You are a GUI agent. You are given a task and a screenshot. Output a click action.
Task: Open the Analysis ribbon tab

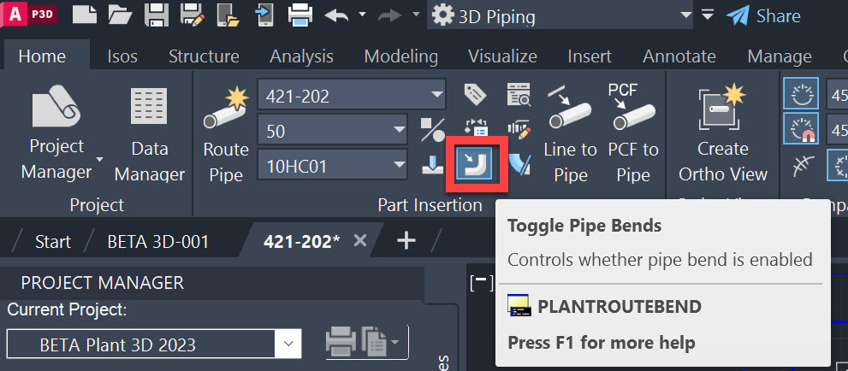tap(302, 56)
